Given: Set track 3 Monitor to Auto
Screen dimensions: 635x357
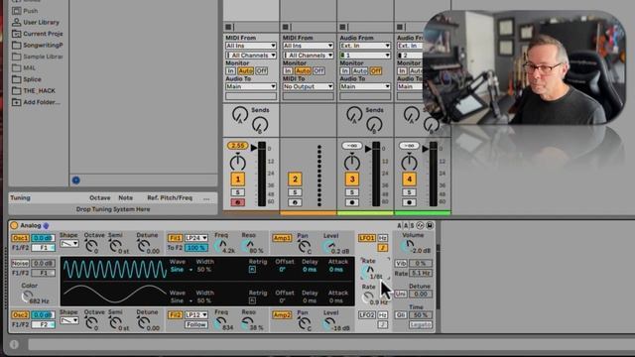Looking at the screenshot, I should pyautogui.click(x=359, y=70).
